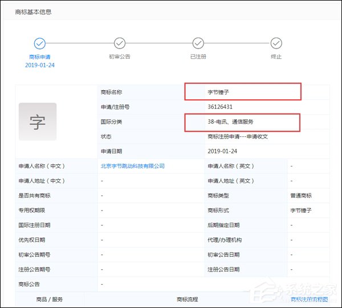
Task: Click the 普通商标 trademark type value
Action: coord(301,196)
